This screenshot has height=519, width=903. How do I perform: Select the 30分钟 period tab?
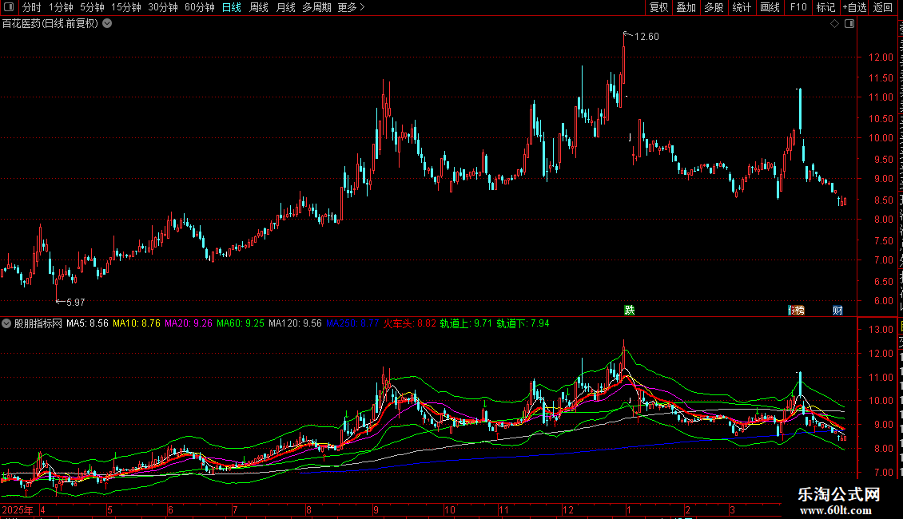[163, 7]
